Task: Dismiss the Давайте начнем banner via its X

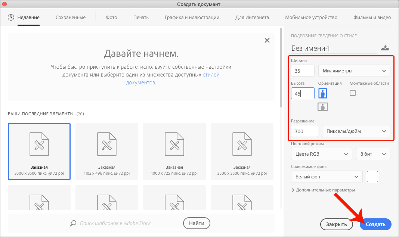Action: (267, 40)
